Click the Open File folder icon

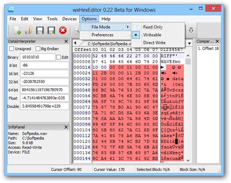(29, 30)
